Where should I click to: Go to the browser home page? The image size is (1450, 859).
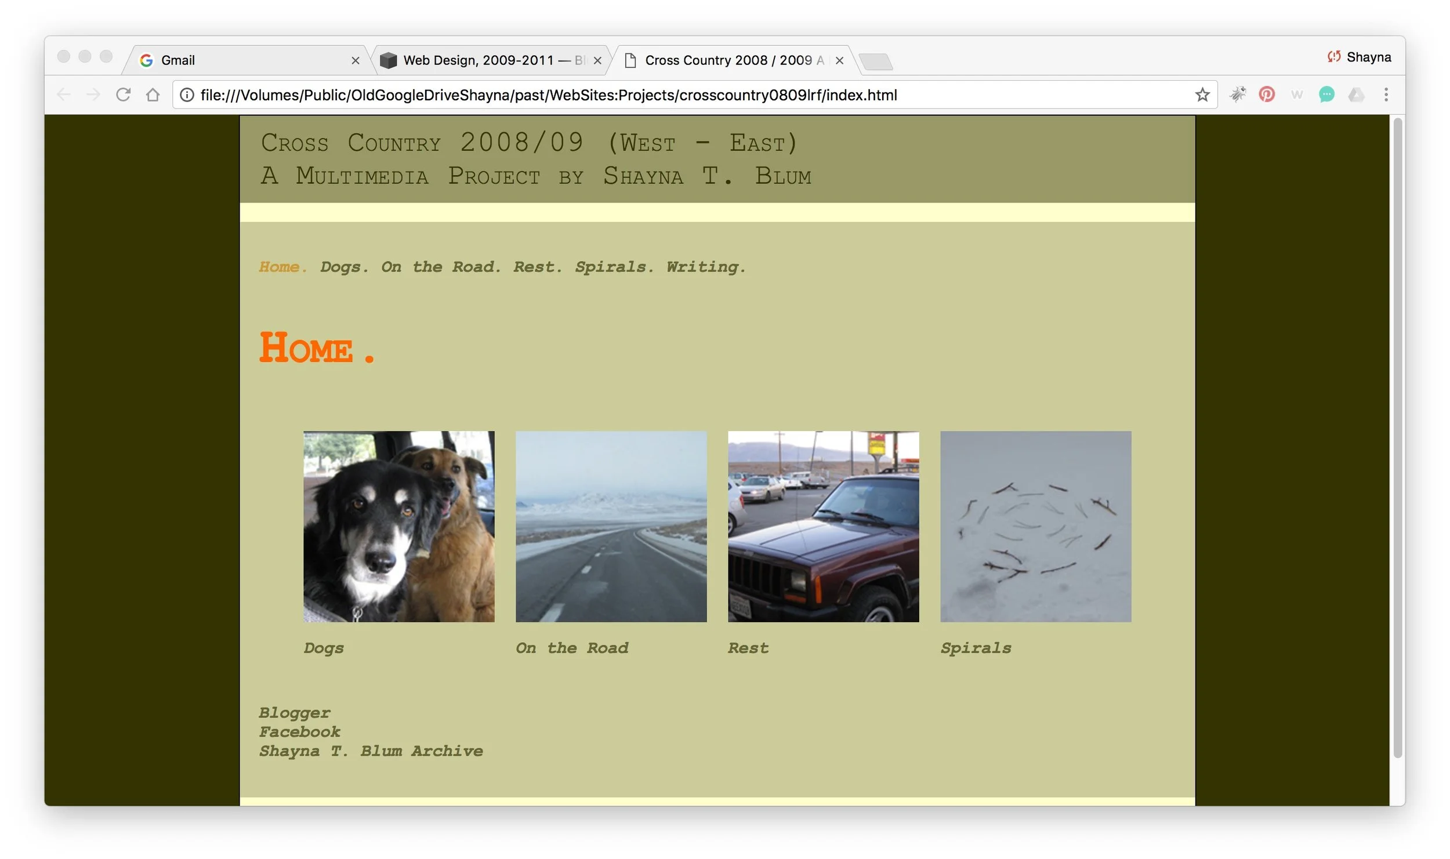pyautogui.click(x=153, y=95)
